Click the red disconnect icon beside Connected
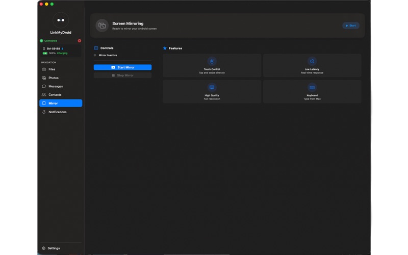 tap(80, 41)
